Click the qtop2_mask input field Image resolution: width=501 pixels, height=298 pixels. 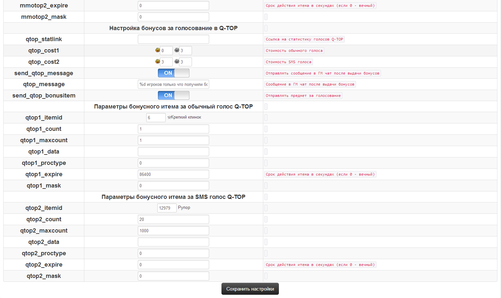(173, 276)
